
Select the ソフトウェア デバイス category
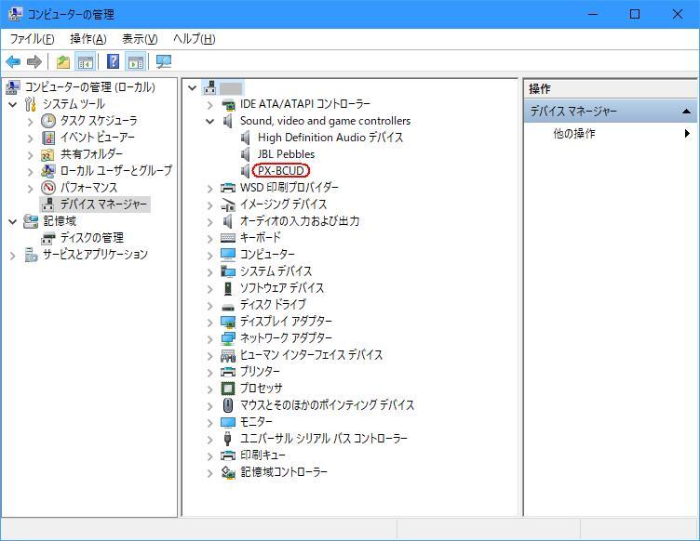point(282,288)
